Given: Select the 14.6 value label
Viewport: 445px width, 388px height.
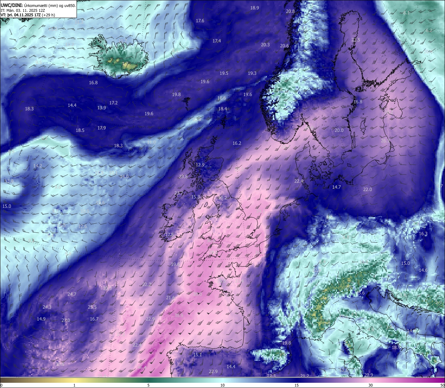Looking at the screenshot, I should tap(423, 270).
